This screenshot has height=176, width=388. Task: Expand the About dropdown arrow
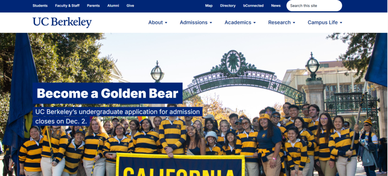click(166, 23)
